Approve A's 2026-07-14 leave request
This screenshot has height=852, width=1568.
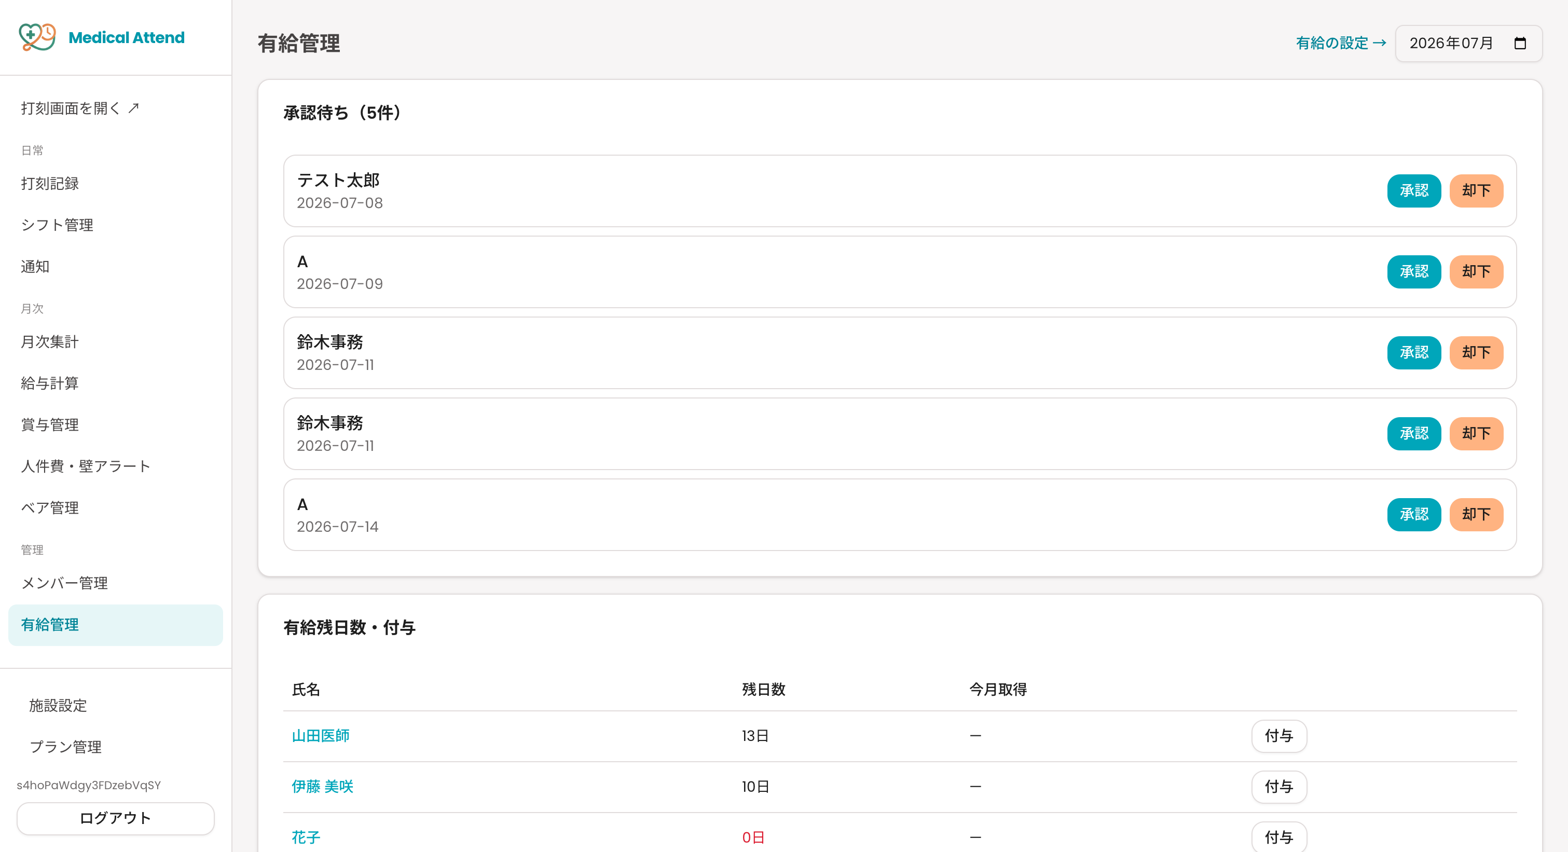pos(1414,514)
